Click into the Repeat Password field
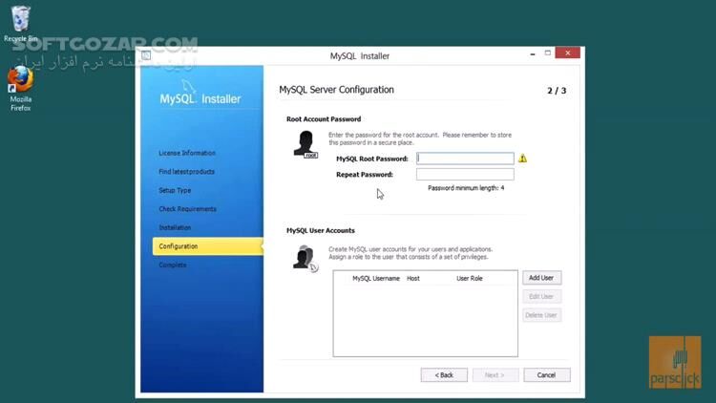Screen dimensions: 716x403 465,175
